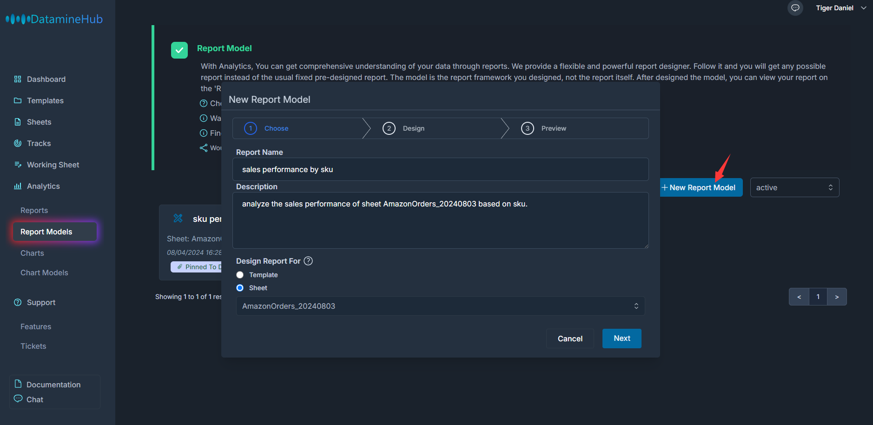Open Charts submenu item
The width and height of the screenshot is (873, 425).
click(x=32, y=253)
